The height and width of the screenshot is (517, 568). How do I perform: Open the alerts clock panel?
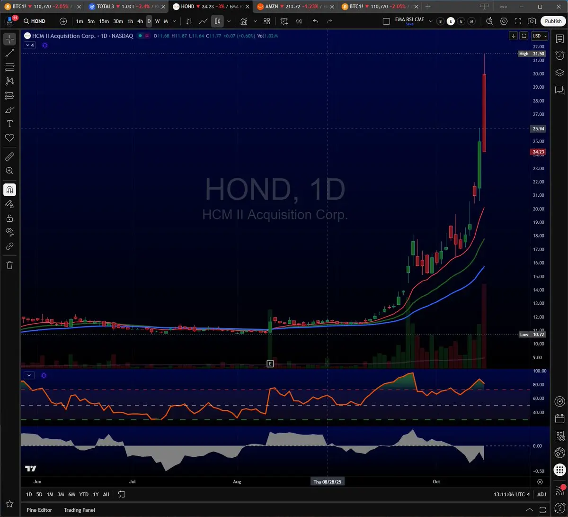point(559,56)
